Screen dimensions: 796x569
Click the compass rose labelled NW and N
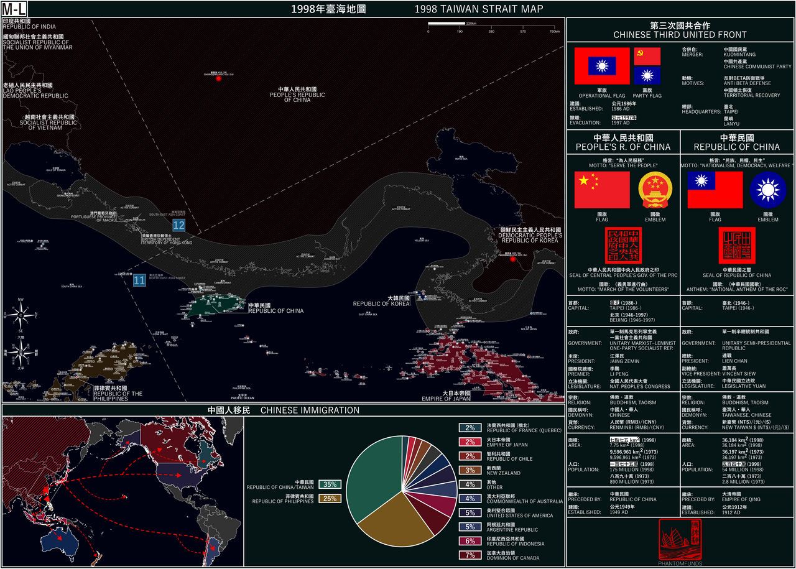[x=21, y=315]
